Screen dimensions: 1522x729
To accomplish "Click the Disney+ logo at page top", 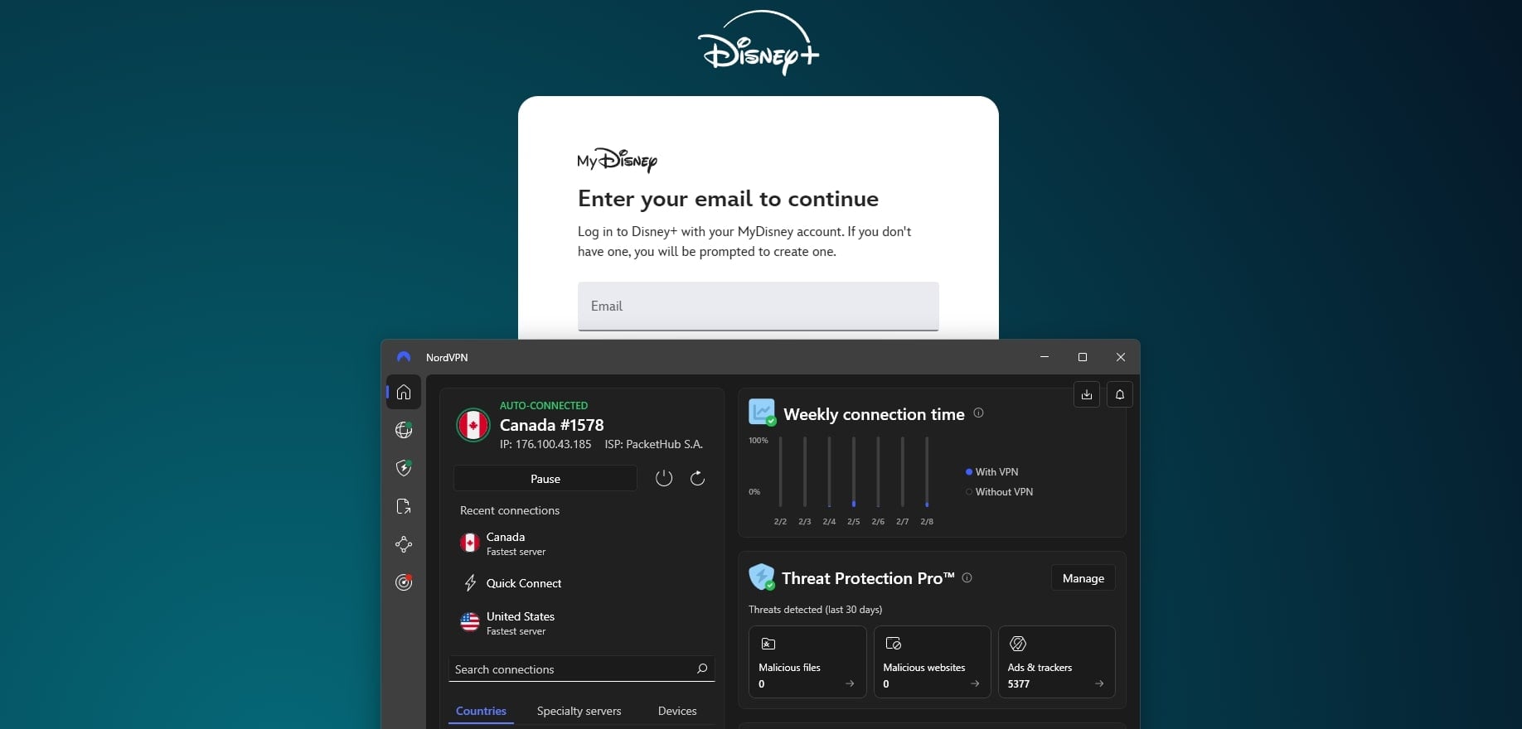I will coord(759,43).
